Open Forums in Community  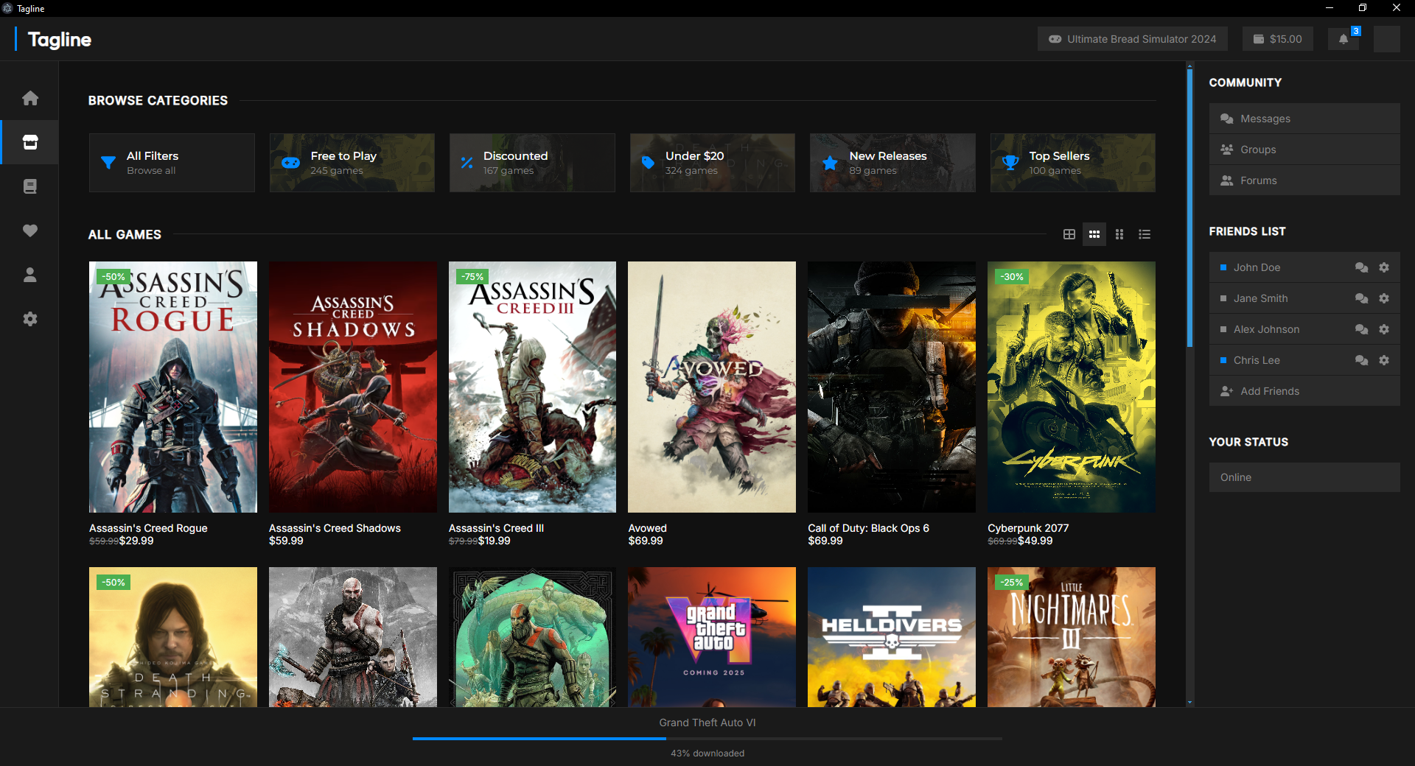point(1304,180)
